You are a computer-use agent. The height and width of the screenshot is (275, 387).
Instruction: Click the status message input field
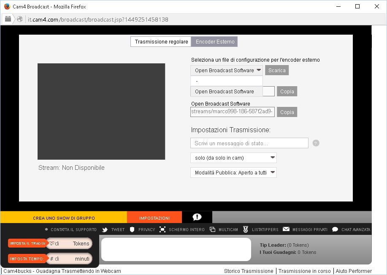point(249,143)
